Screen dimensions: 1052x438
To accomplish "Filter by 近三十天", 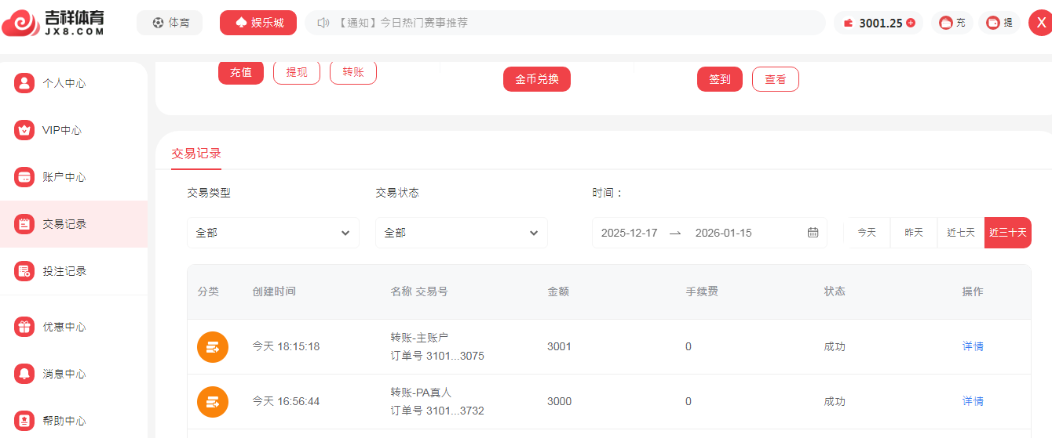I will pos(1008,233).
